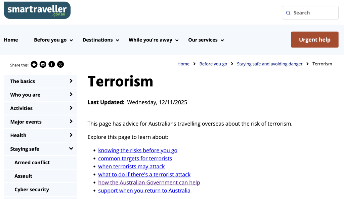
Task: Collapse the Staying safe sidebar section
Action: pos(71,149)
